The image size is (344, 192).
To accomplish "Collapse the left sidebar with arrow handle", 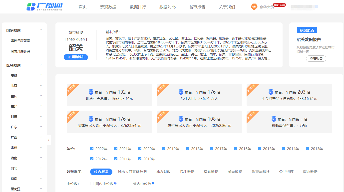I will coord(49,140).
